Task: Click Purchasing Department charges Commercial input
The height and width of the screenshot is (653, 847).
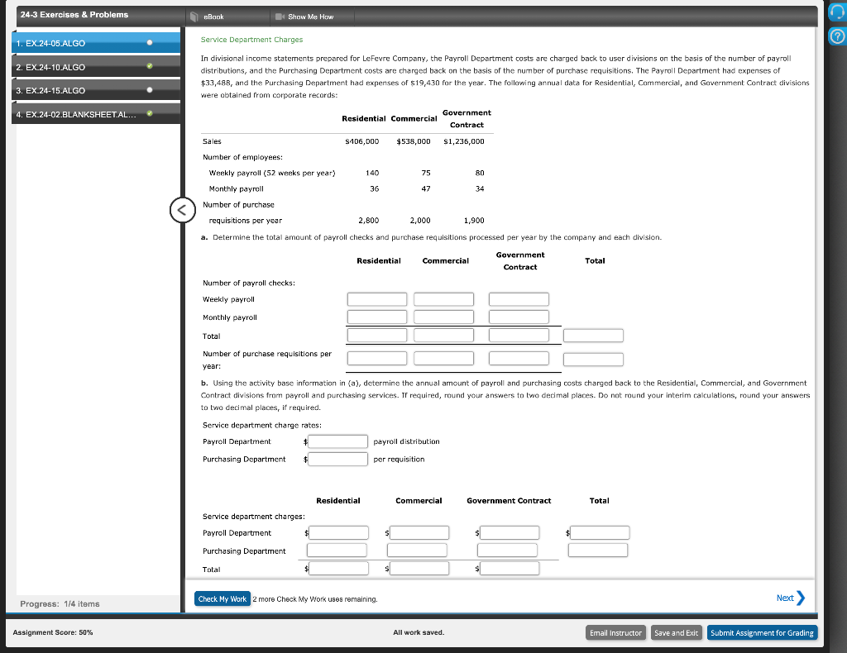Action: click(417, 550)
